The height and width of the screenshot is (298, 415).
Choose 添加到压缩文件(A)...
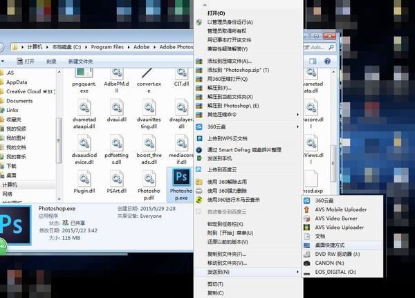tap(248, 61)
